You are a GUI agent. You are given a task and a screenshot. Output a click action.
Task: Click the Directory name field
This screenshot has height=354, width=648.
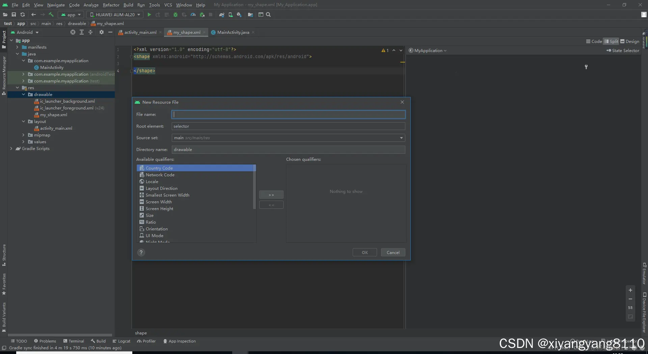click(288, 150)
